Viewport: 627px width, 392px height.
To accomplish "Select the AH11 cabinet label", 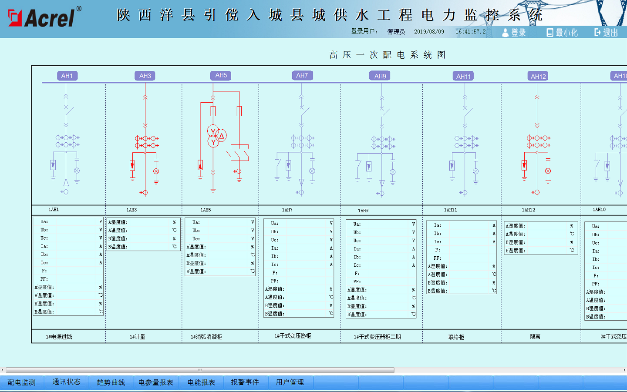I will click(x=463, y=76).
